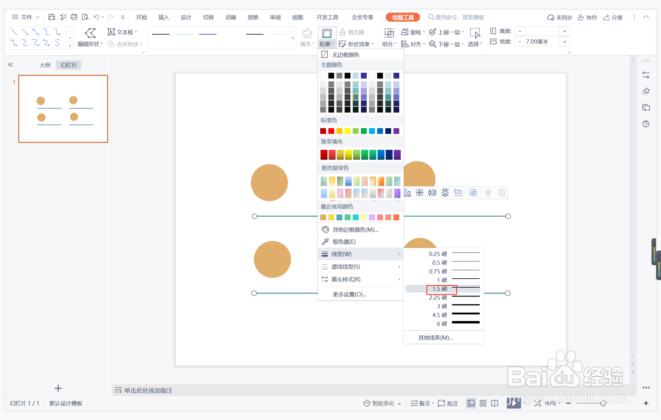The image size is (661, 420).
Task: Choose the 1.5 磅 line weight
Action: [443, 289]
